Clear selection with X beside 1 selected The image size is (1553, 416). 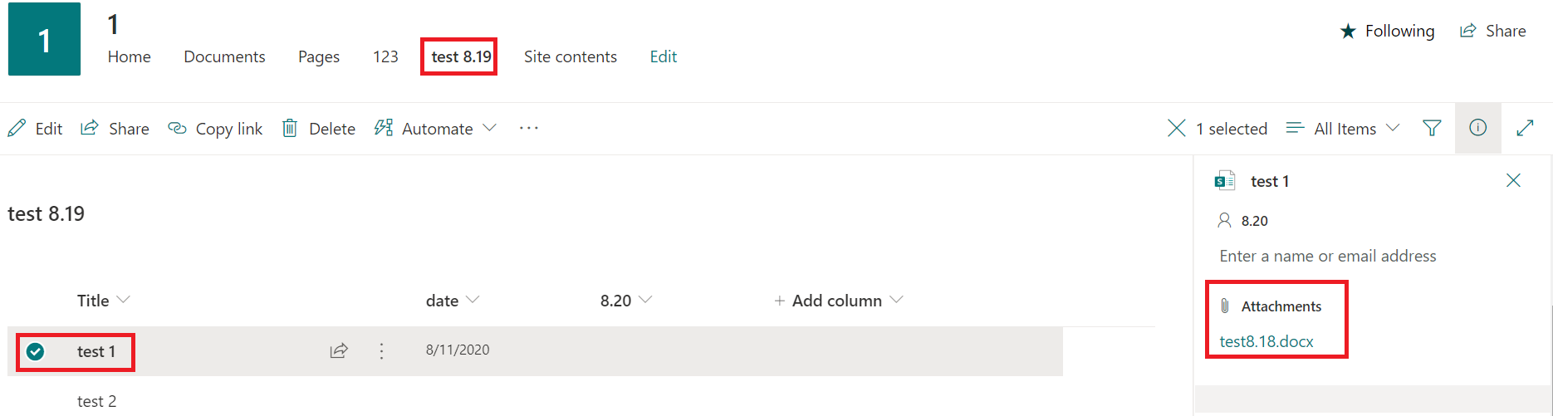pyautogui.click(x=1176, y=128)
